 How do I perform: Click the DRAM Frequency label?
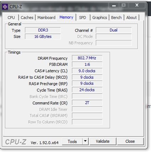(x=53, y=58)
